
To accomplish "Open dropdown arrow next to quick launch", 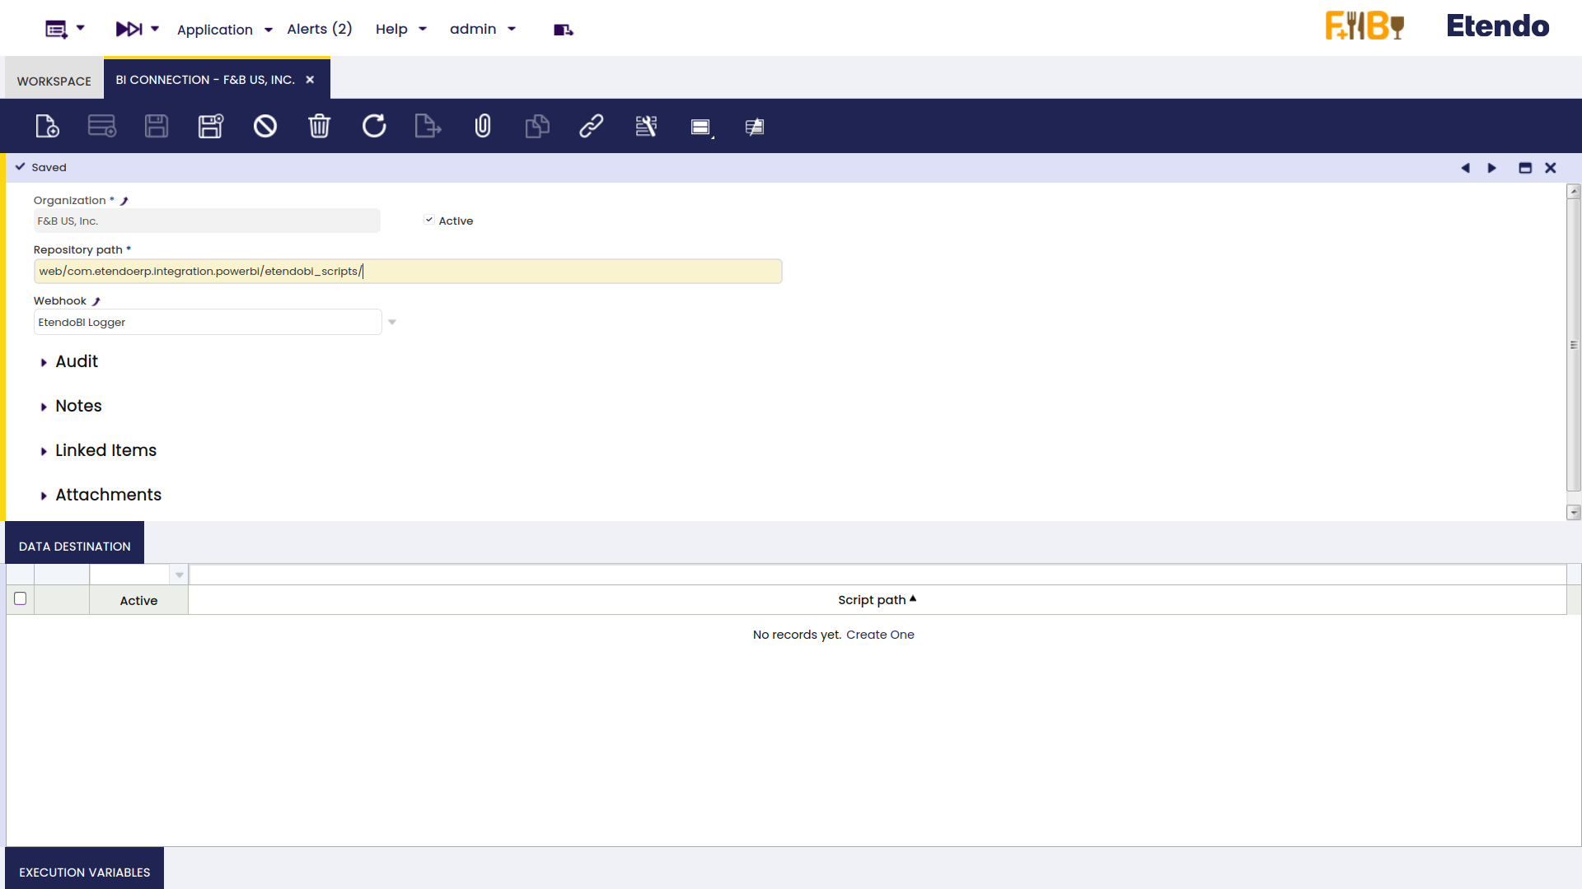I will 155,28.
